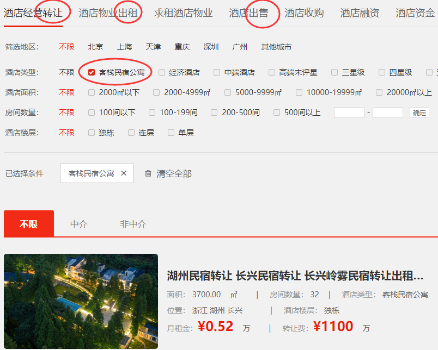Select 不限 for 酒店类型
The image size is (438, 350).
pyautogui.click(x=67, y=72)
